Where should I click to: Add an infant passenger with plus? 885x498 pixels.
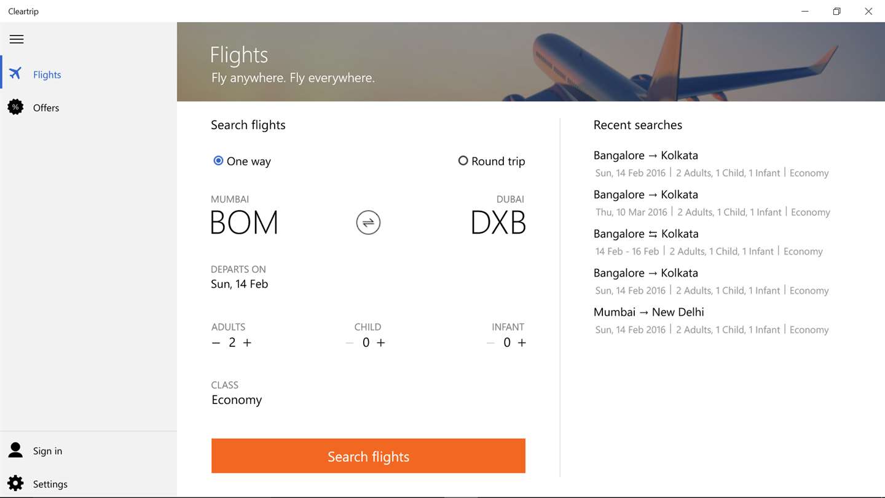click(522, 343)
